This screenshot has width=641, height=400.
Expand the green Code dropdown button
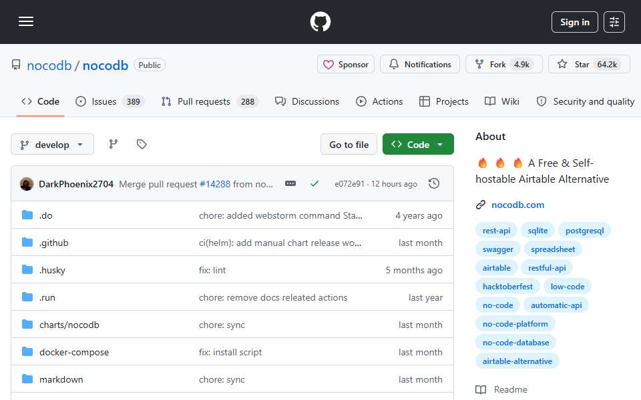(418, 145)
